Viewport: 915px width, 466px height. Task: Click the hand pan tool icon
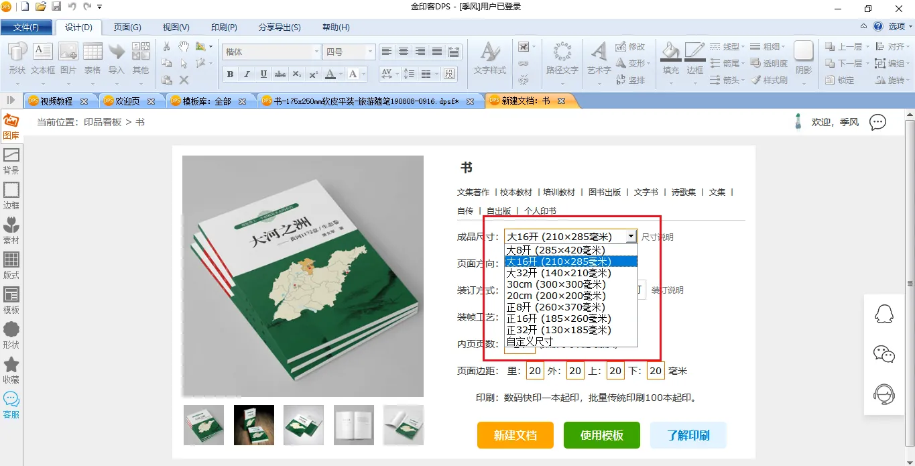click(x=184, y=46)
